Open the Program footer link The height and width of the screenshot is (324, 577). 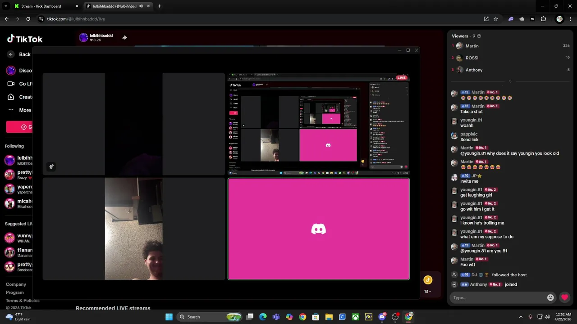pyautogui.click(x=15, y=292)
